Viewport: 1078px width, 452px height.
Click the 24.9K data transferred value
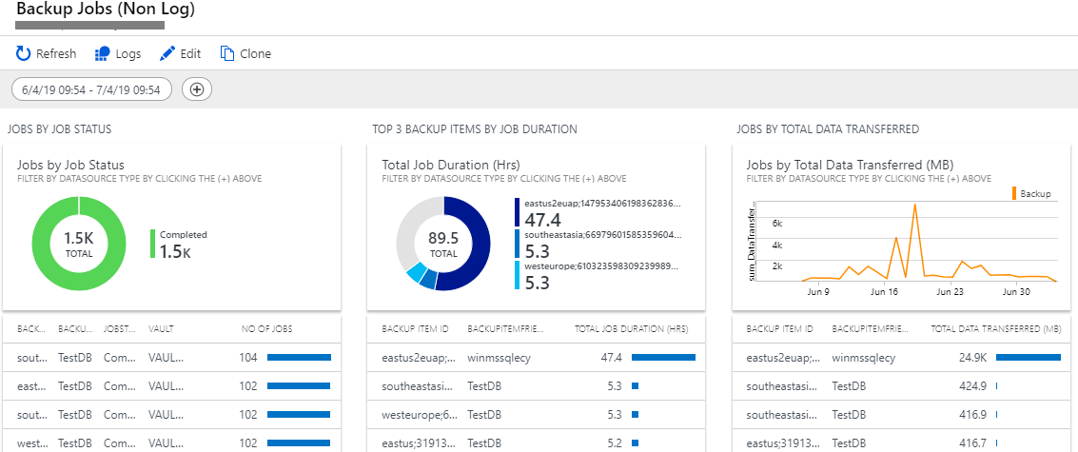point(972,358)
